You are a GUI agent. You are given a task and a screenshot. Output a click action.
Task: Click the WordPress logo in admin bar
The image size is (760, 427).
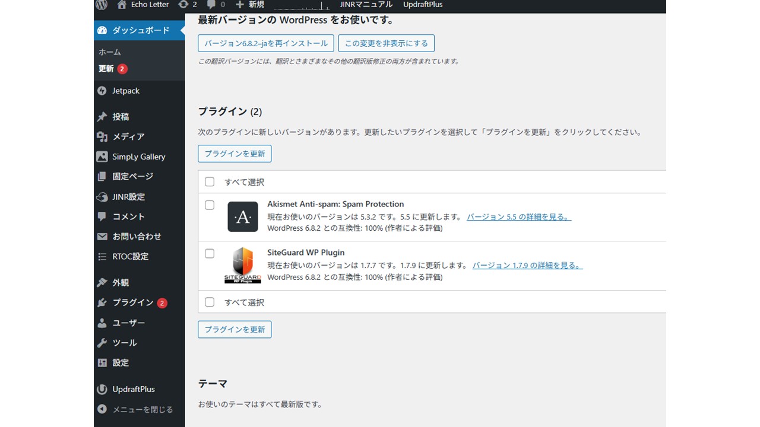pos(102,5)
